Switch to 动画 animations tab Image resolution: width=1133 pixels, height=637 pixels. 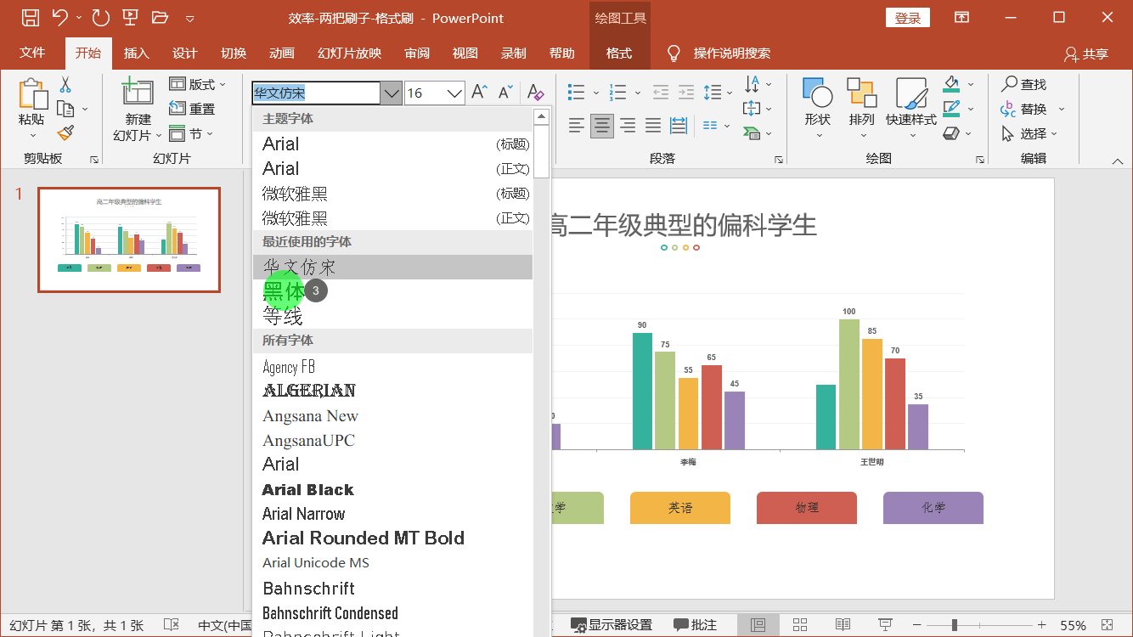(281, 53)
